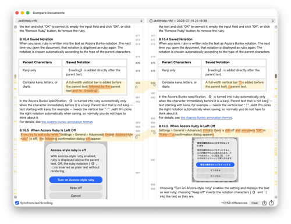Click the left-gutter merge circle for the 8.16.5 paragraph
291x224 pixels.
pos(136,137)
